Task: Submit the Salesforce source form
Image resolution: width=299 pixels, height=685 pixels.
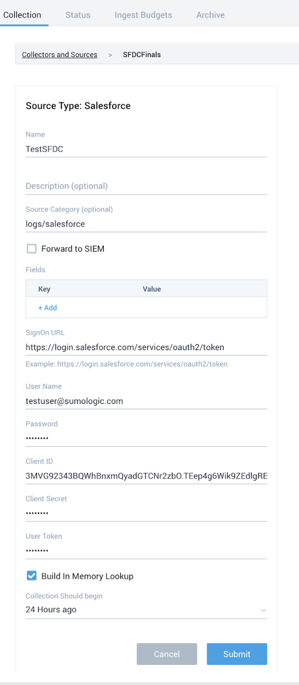Action: (x=237, y=654)
